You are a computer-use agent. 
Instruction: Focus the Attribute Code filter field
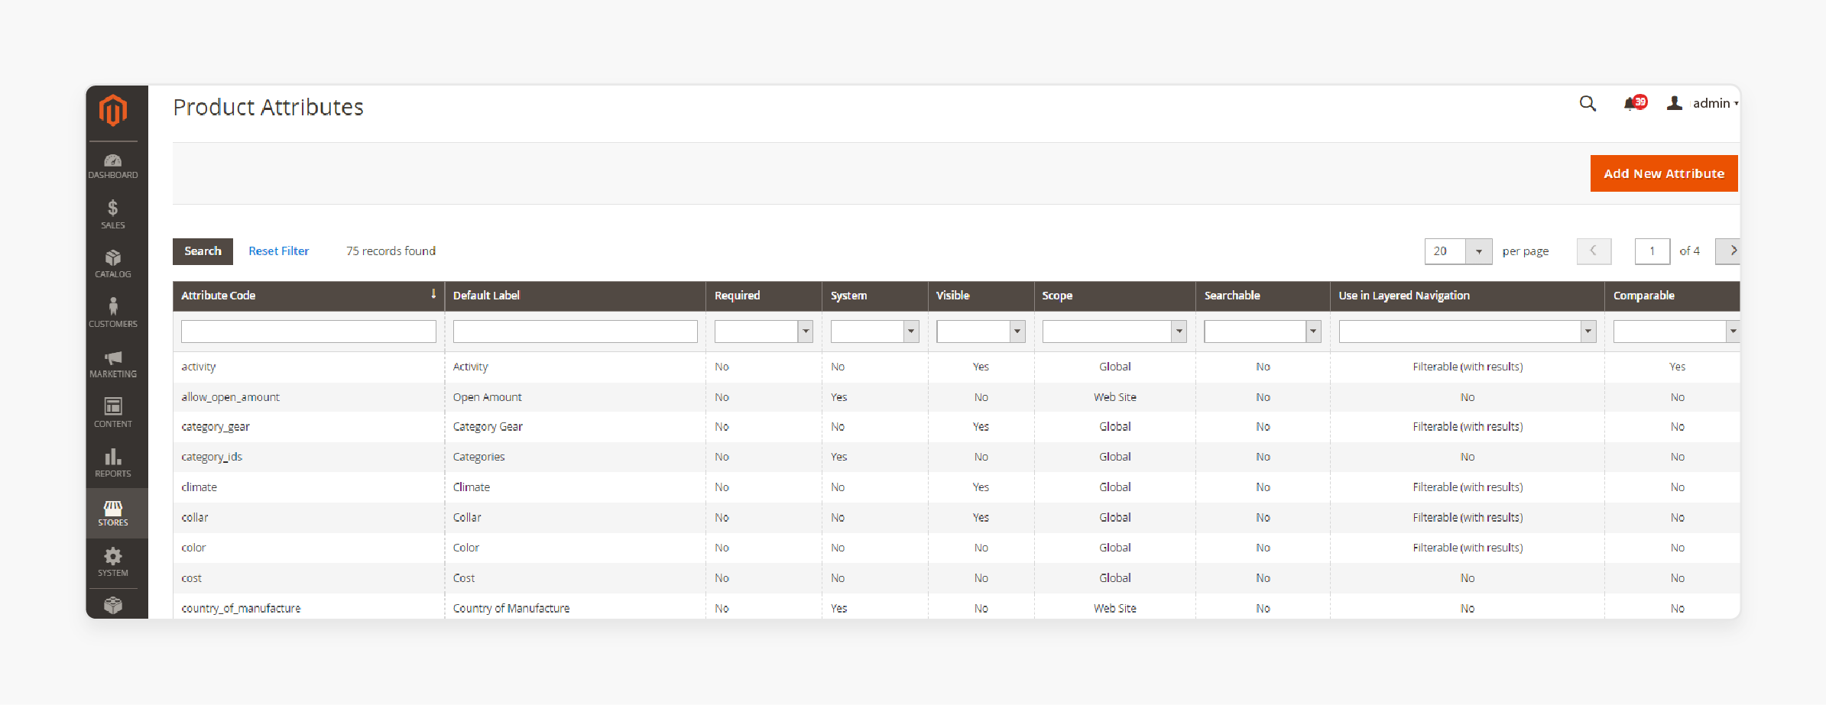point(308,331)
